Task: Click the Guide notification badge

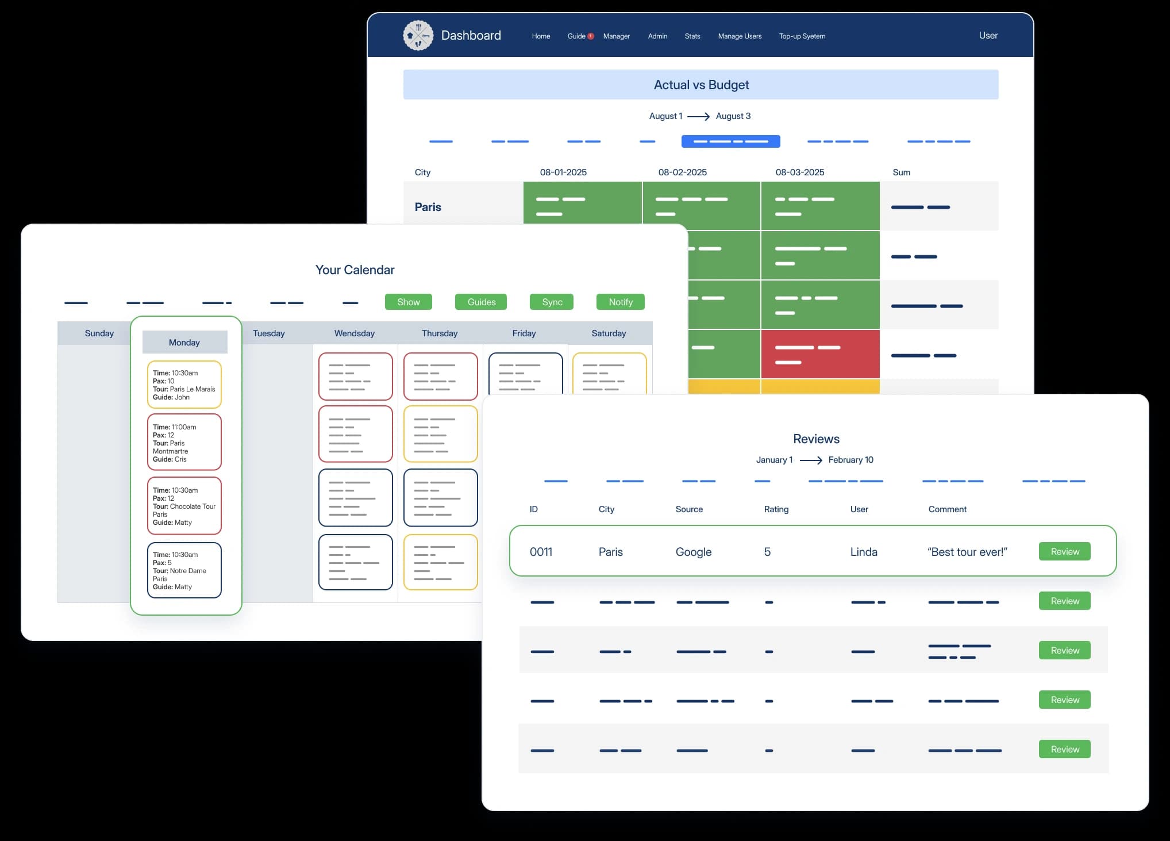Action: pos(590,36)
